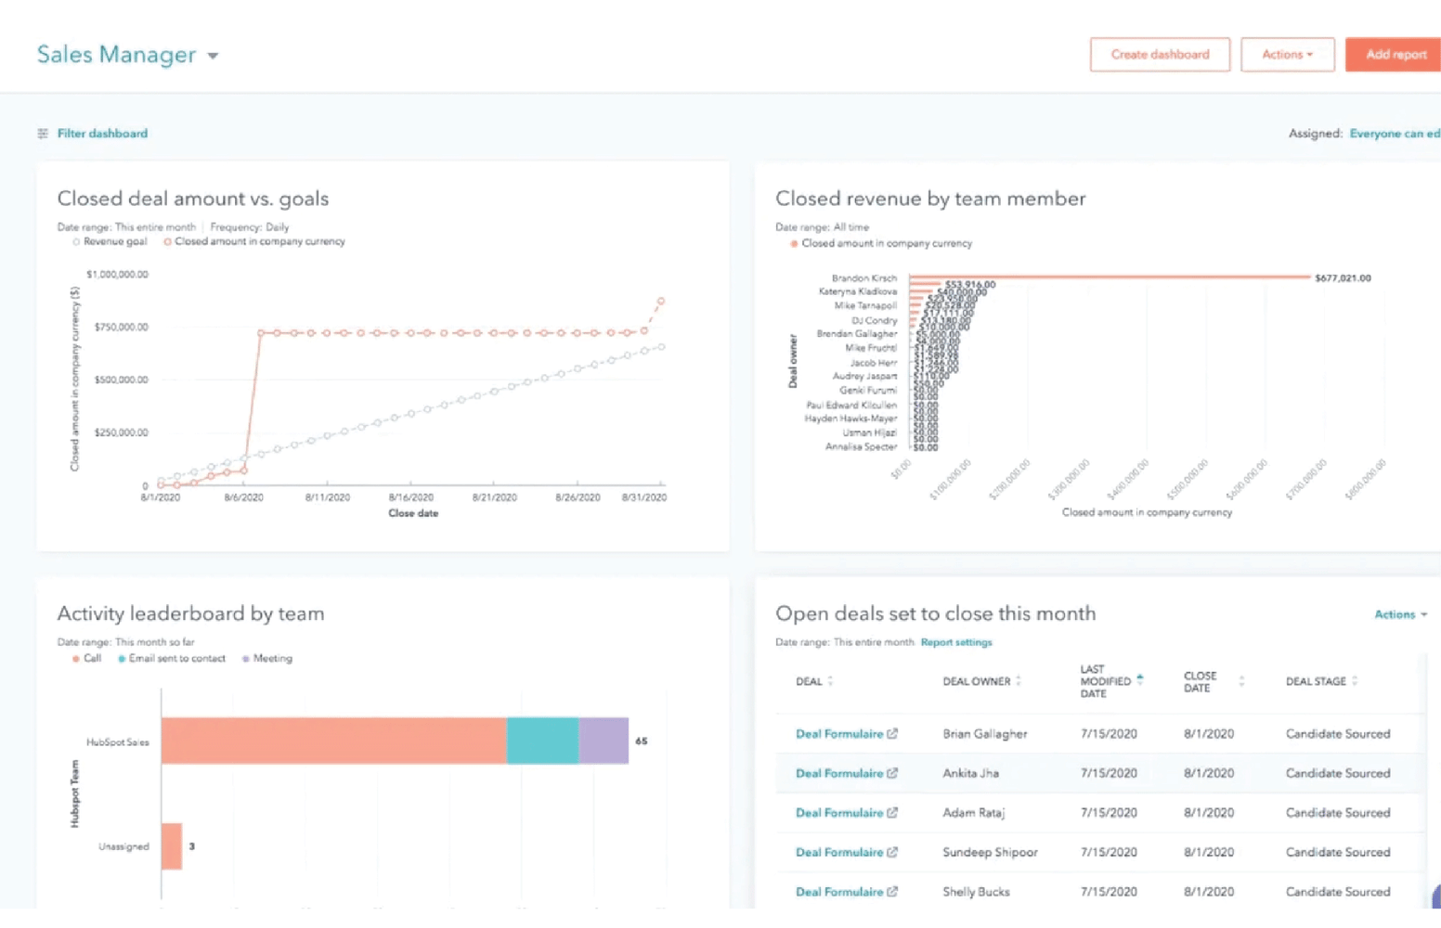Open Brian Gallagher's deal via the external link icon
Screen dimensions: 1441x928
pyautogui.click(x=891, y=733)
